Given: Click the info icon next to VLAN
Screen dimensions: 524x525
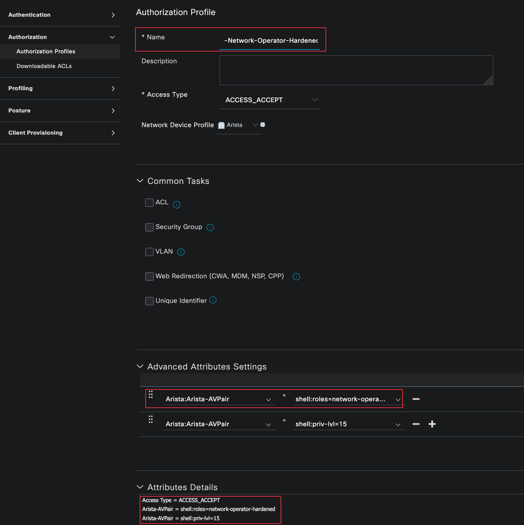Looking at the screenshot, I should tap(181, 252).
